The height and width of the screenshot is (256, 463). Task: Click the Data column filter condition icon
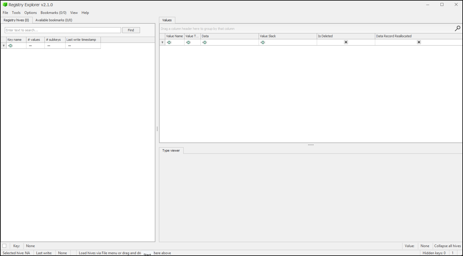click(205, 42)
